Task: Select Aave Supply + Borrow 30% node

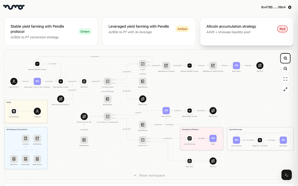Action: tap(37, 81)
